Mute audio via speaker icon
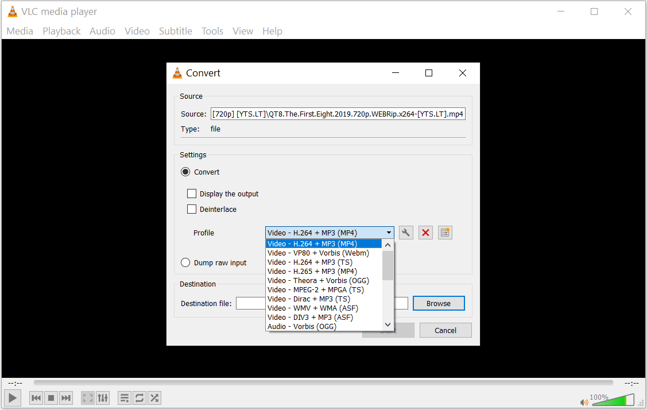This screenshot has width=647, height=410. (x=584, y=402)
